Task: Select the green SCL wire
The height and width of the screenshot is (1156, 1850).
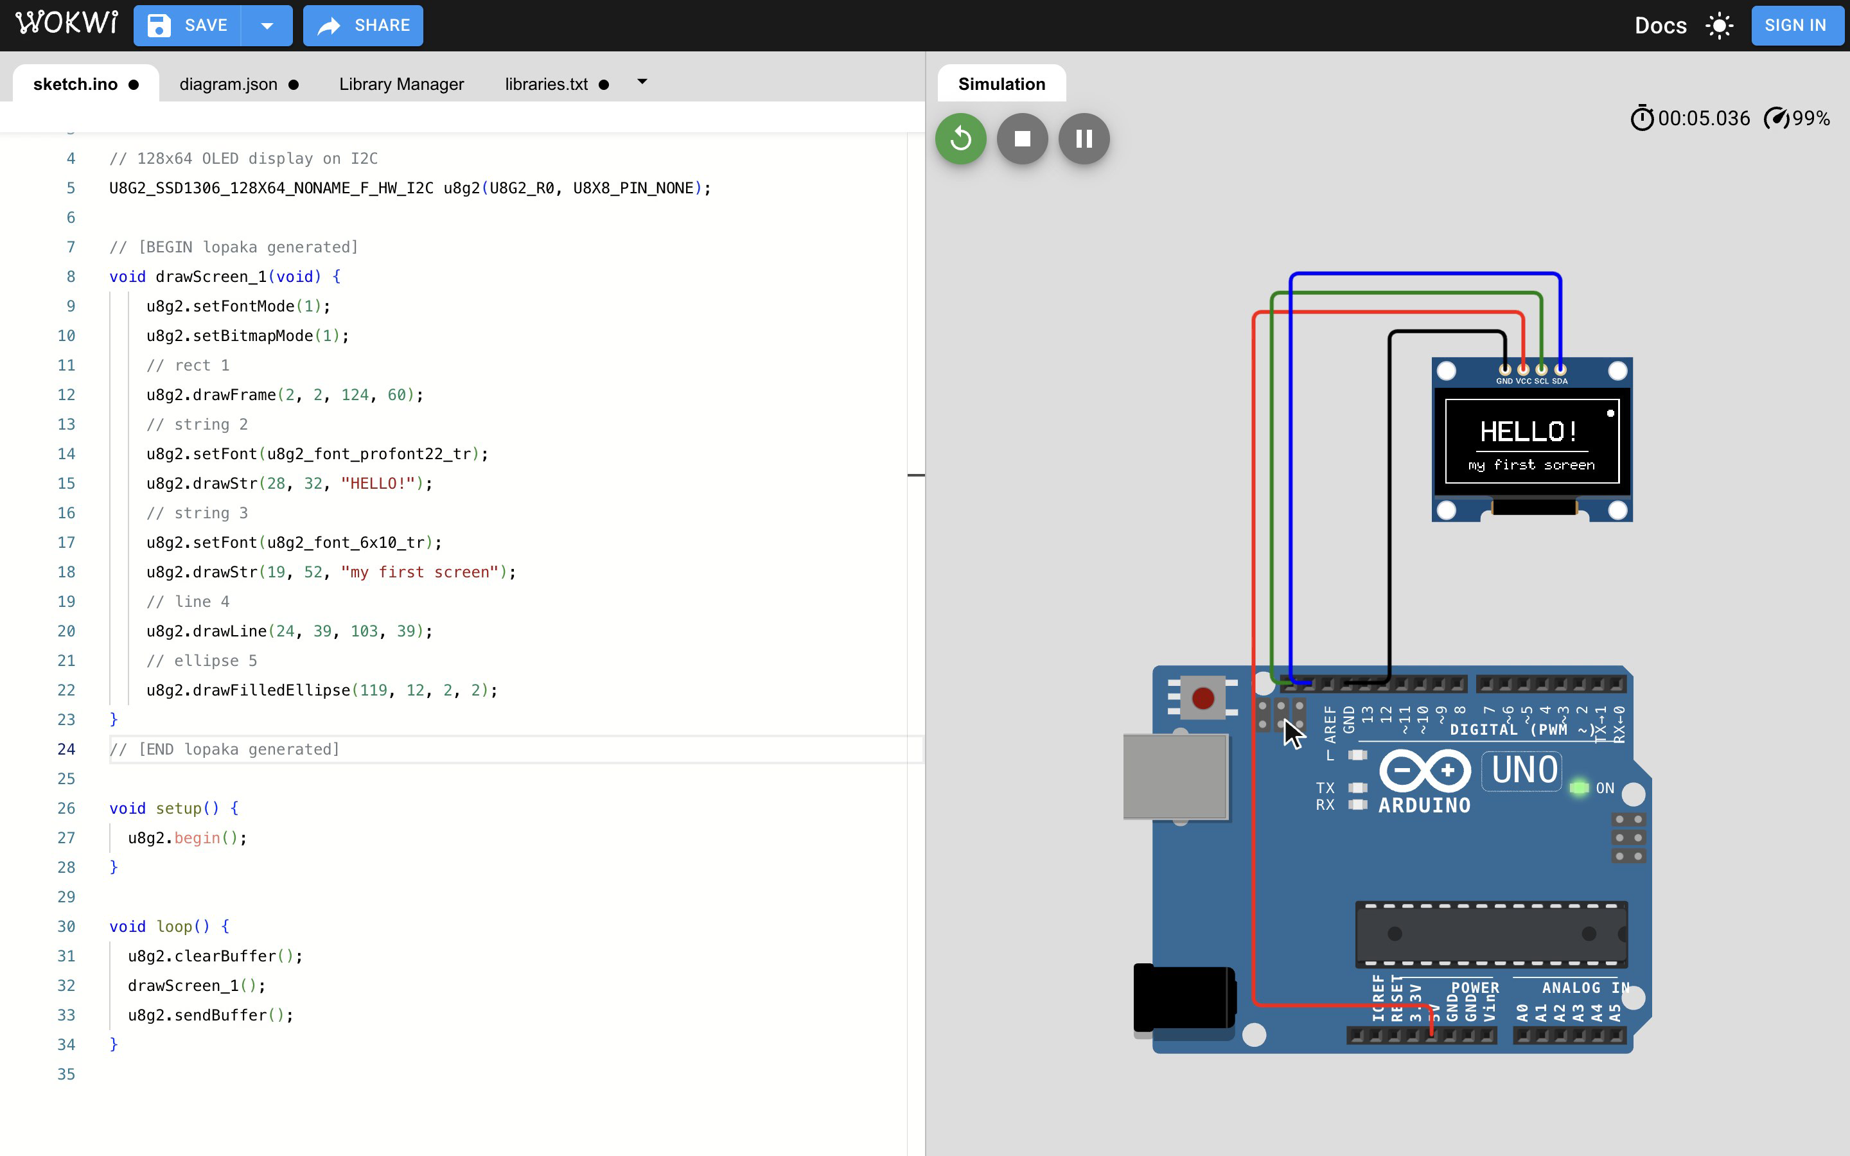Action: (x=1407, y=293)
